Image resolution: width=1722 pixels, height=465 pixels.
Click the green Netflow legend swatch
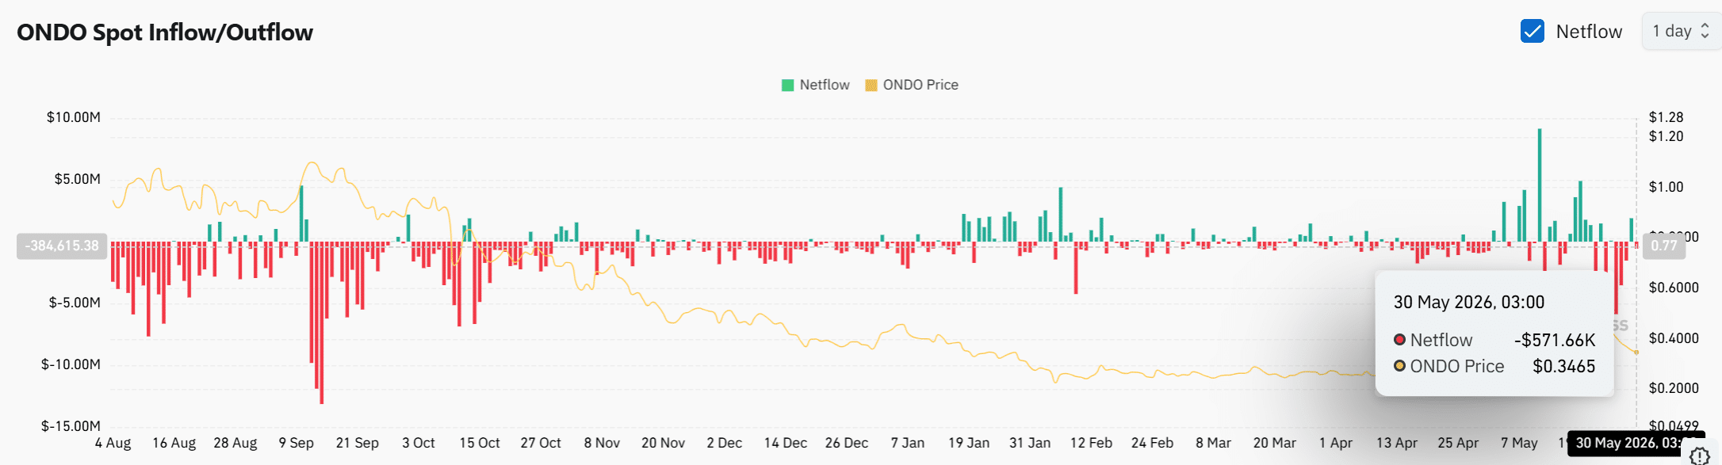pyautogui.click(x=787, y=86)
